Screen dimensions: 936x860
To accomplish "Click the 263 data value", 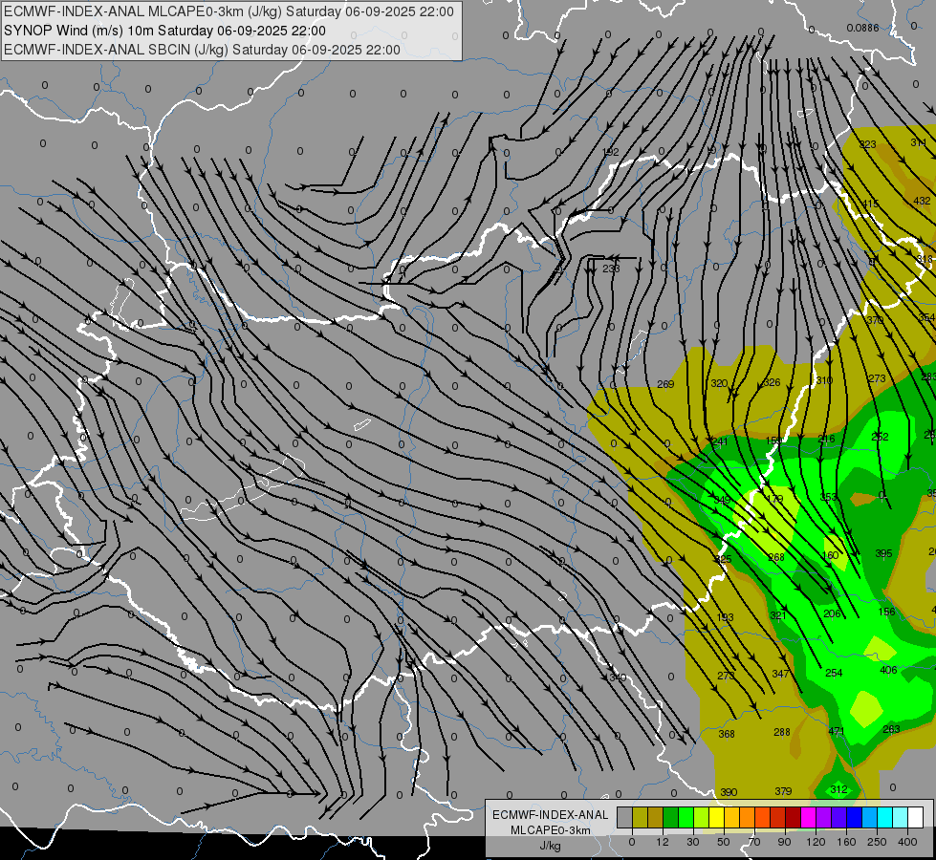I will click(891, 729).
